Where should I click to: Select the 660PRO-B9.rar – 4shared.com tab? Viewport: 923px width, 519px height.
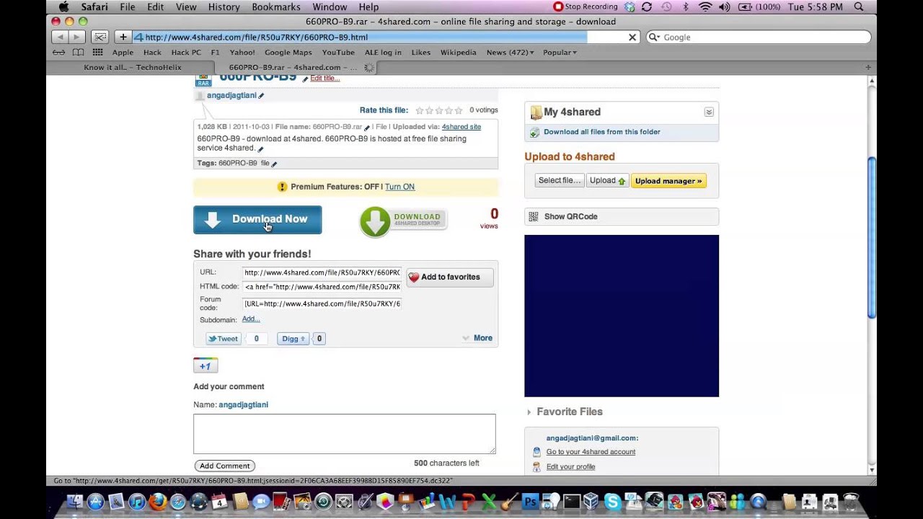point(293,67)
